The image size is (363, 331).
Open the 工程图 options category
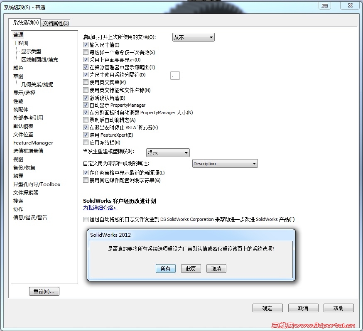tap(21, 43)
